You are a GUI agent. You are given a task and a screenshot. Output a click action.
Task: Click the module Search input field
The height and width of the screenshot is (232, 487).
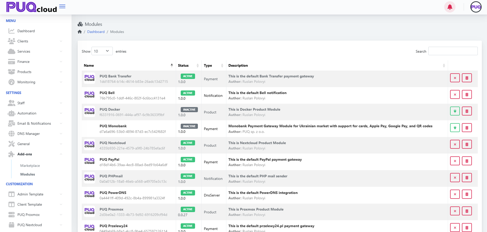[x=453, y=51]
